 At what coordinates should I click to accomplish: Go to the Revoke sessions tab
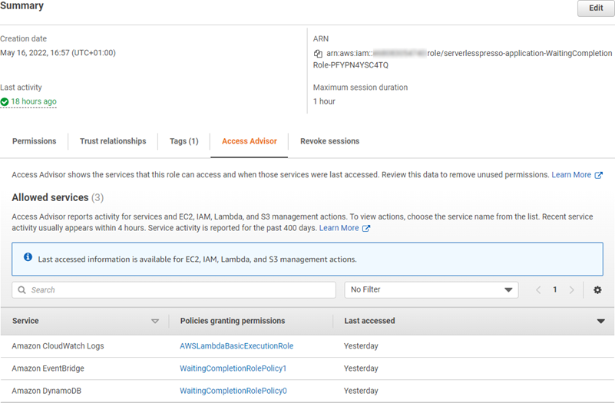click(x=329, y=141)
